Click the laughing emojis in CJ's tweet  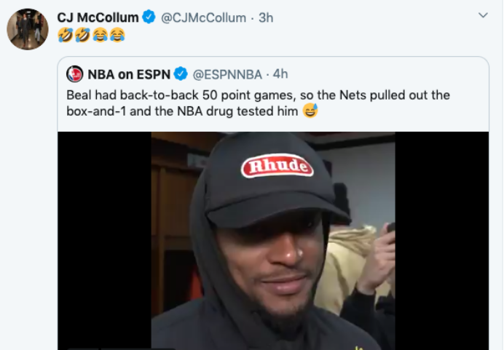coord(91,35)
